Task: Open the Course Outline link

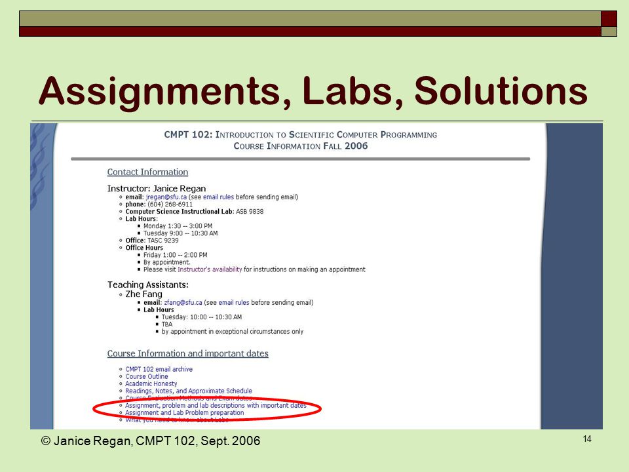Action: pos(146,376)
